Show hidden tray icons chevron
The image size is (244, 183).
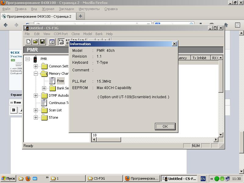pyautogui.click(x=212, y=179)
